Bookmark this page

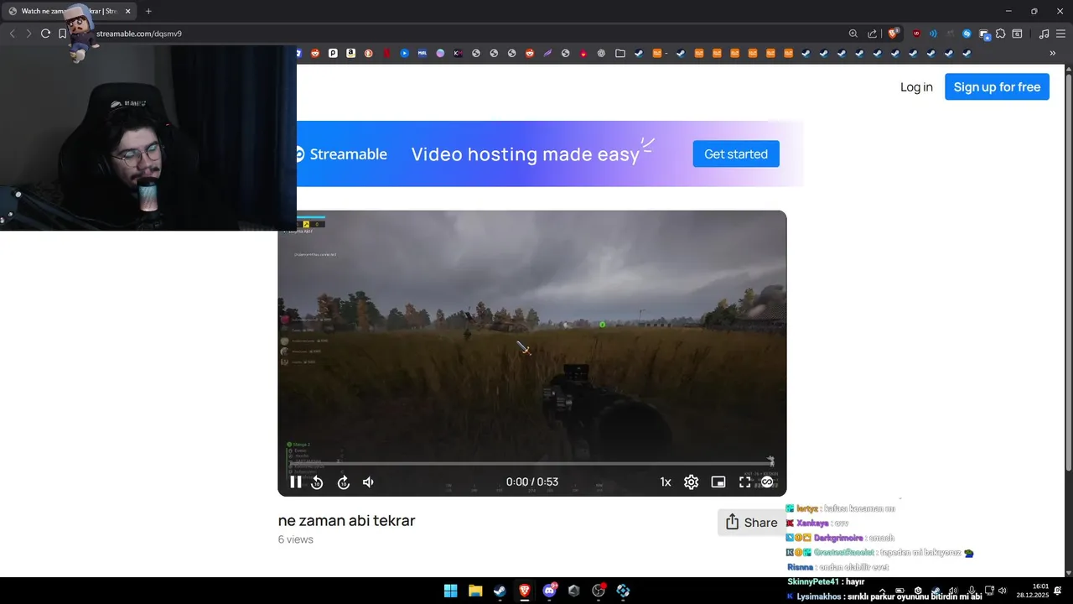[x=62, y=34]
